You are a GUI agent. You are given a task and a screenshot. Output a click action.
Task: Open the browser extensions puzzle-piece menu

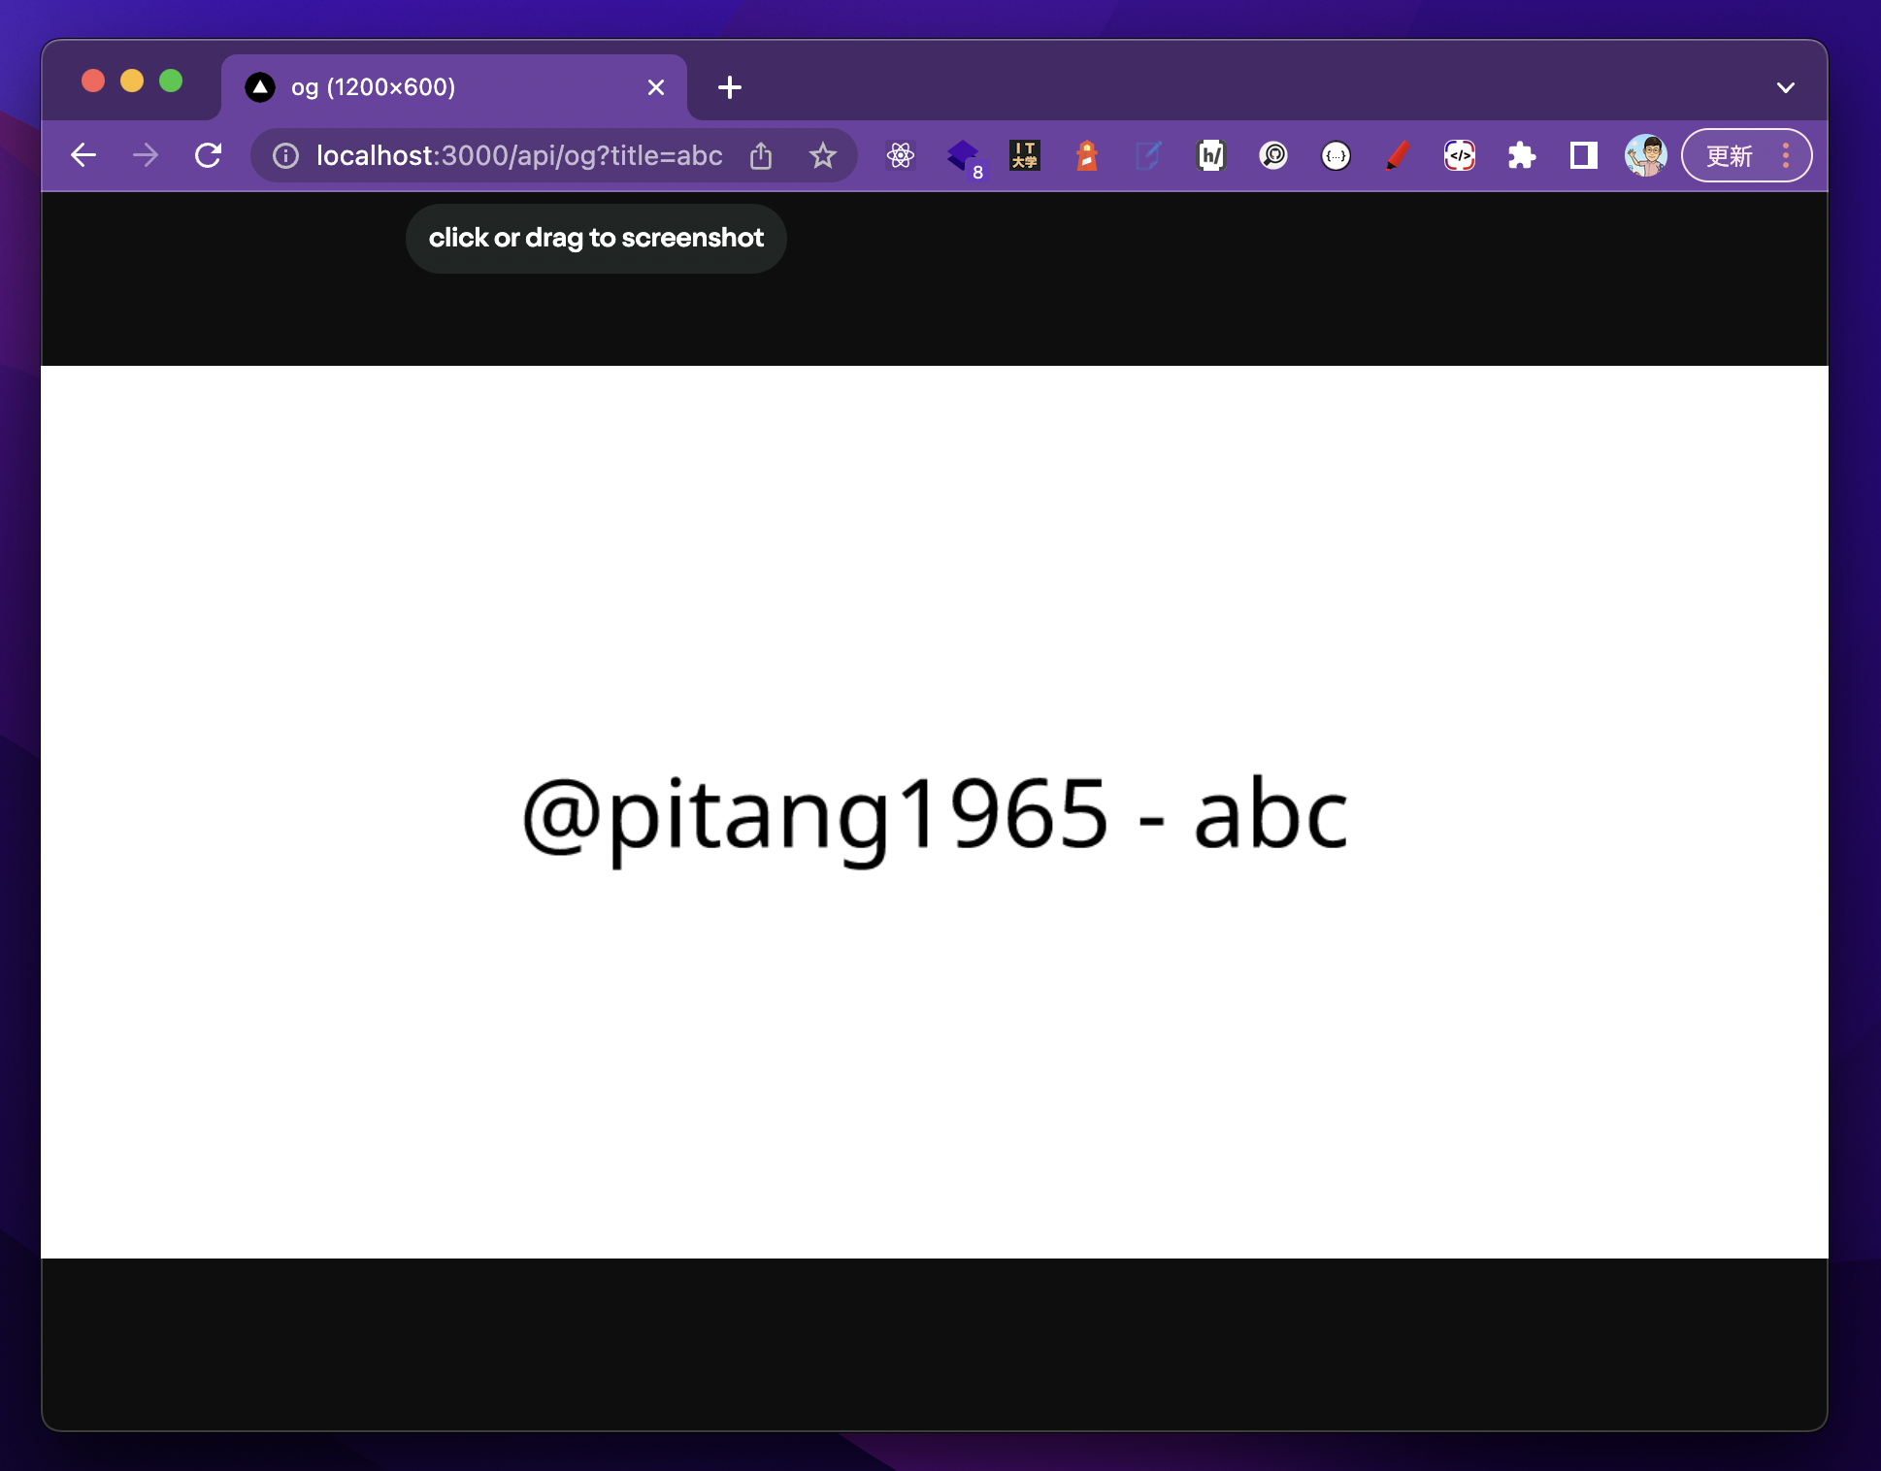[1521, 155]
